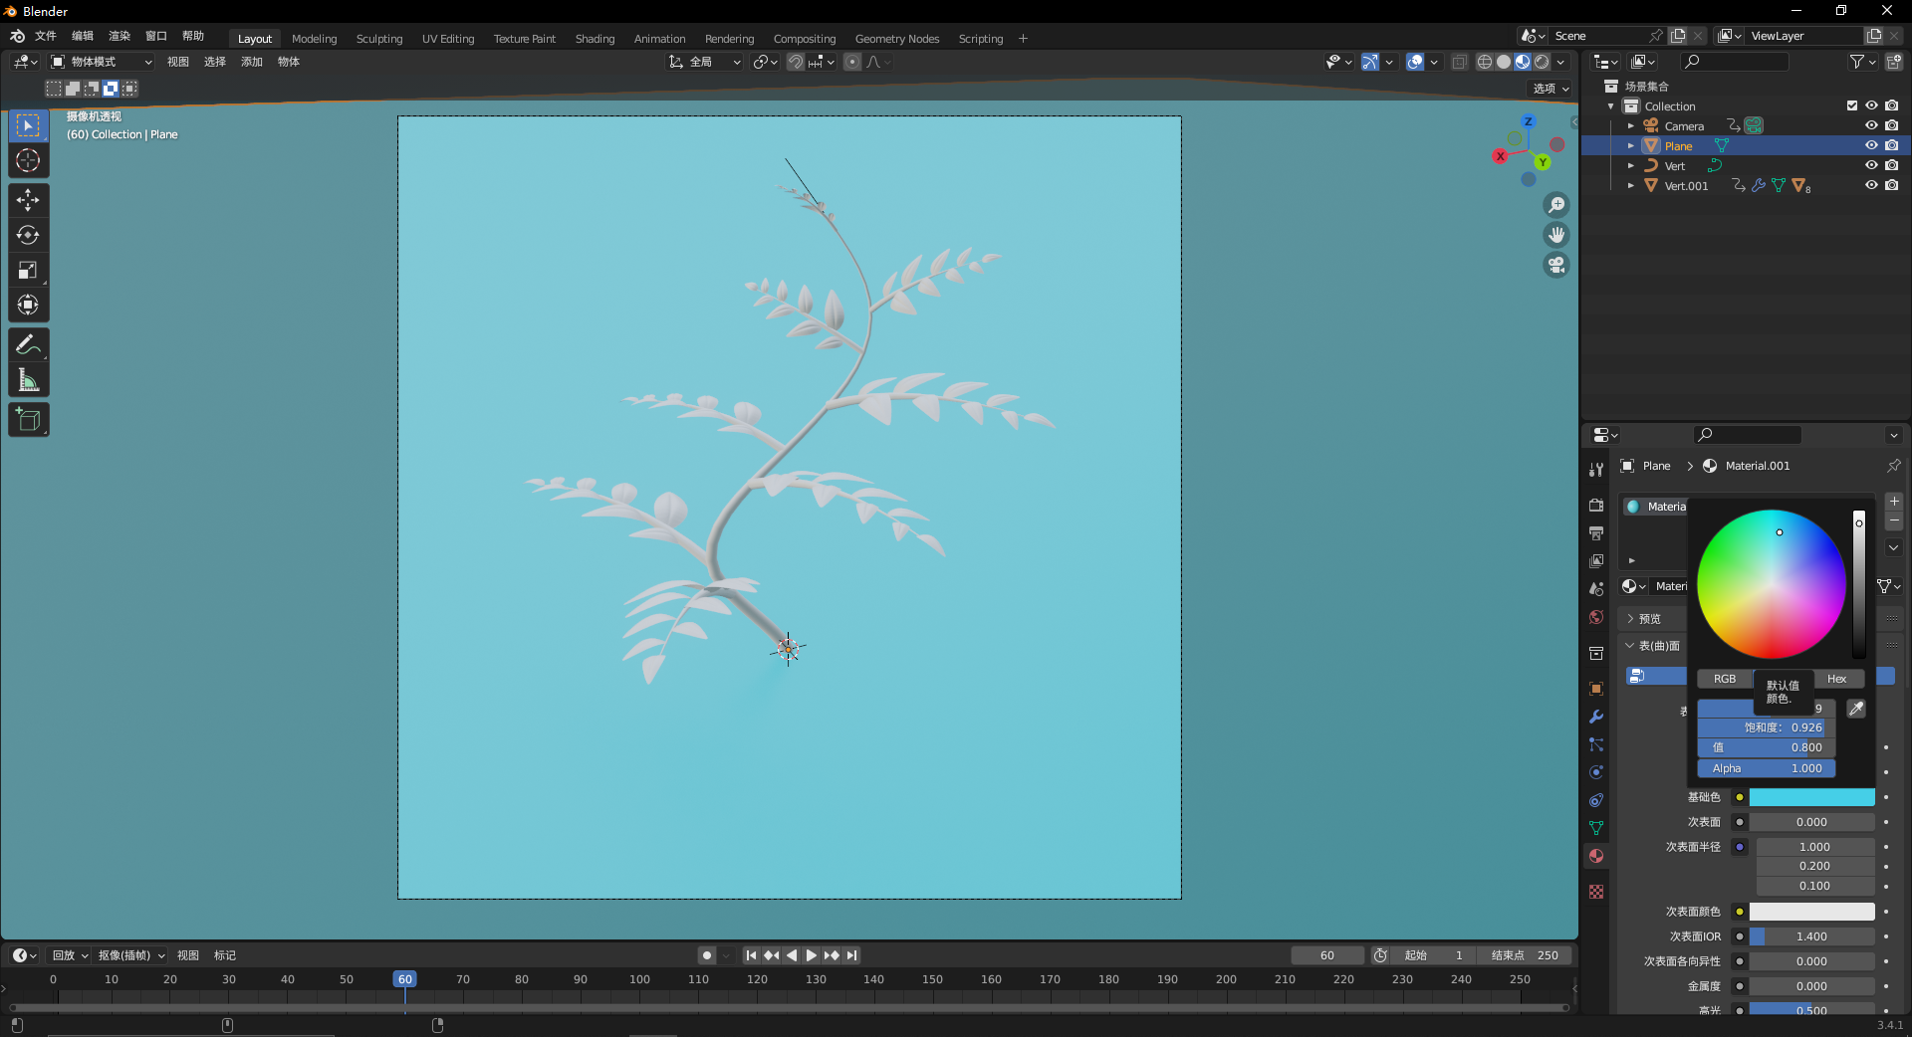Viewport: 1912px width, 1037px height.
Task: Switch to wireframe viewport shading
Action: [x=1484, y=62]
